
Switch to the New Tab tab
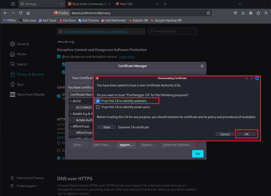point(137,4)
